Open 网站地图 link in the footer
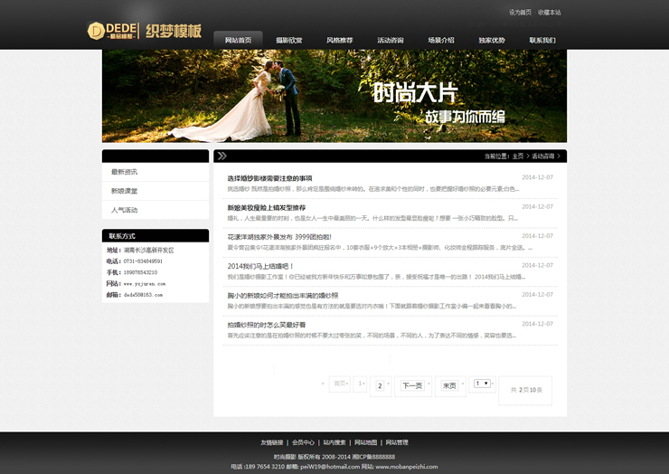669x474 pixels. (365, 442)
